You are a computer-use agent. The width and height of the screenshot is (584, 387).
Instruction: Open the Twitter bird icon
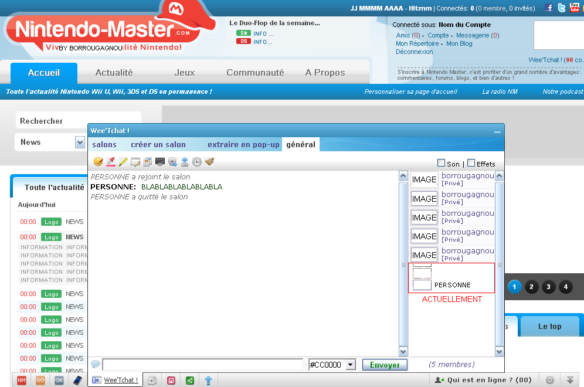click(x=562, y=8)
